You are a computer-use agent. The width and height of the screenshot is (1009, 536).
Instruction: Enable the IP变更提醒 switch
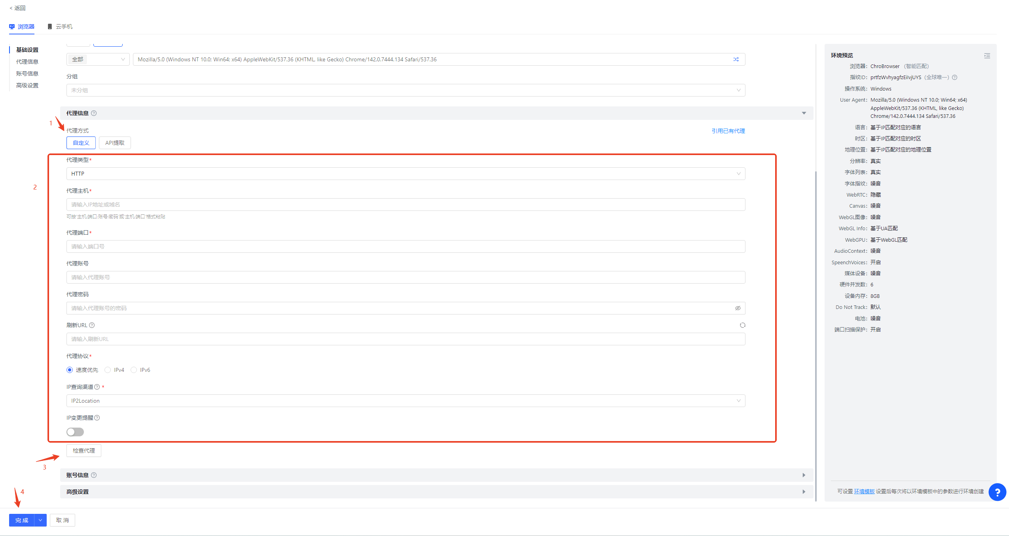pos(75,432)
